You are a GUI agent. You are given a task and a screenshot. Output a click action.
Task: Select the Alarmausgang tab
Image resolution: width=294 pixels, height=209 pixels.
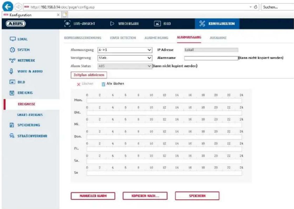189,37
